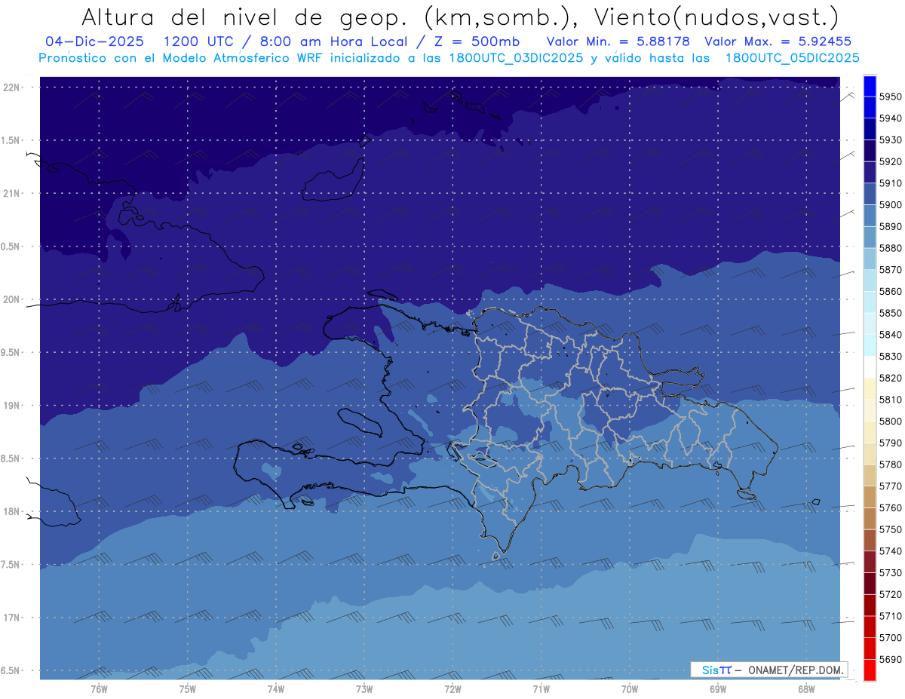Pick the legend swatch between 5910 and 5920
The width and height of the screenshot is (905, 699).
pos(870,172)
